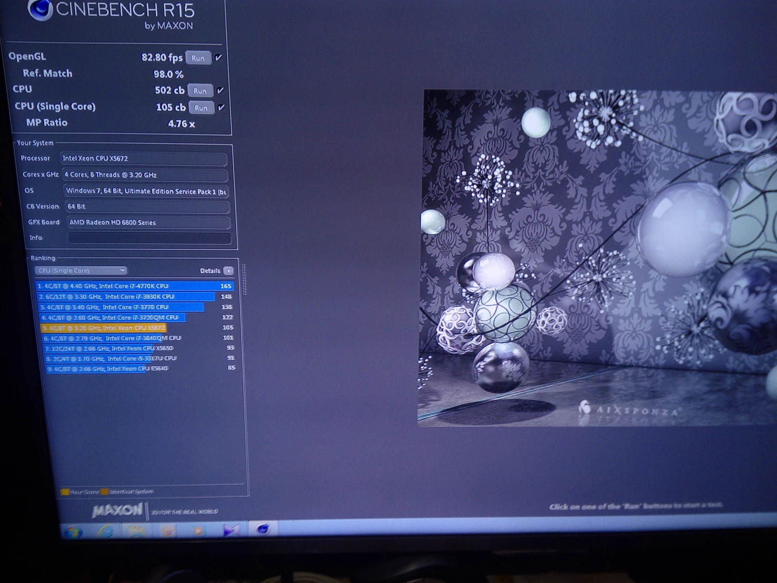Select the Core i7-3930K ranking row
777x583 pixels.
(x=135, y=297)
